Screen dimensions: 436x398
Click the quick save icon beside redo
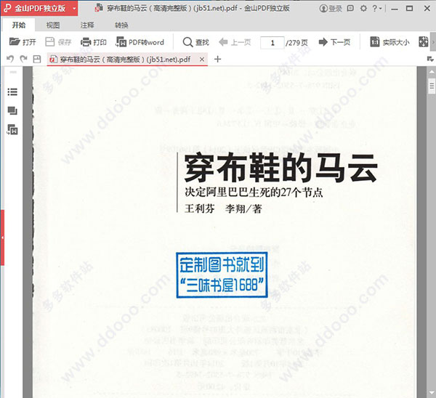[x=37, y=59]
